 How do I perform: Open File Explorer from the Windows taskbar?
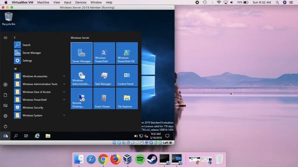click(x=48, y=136)
